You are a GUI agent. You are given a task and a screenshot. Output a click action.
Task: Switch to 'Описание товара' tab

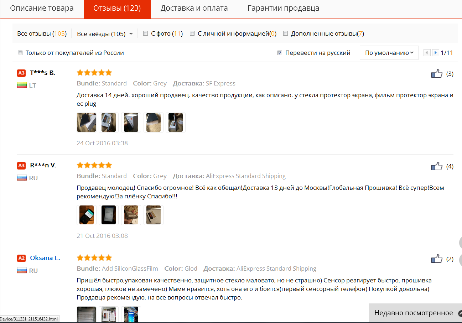coord(42,8)
